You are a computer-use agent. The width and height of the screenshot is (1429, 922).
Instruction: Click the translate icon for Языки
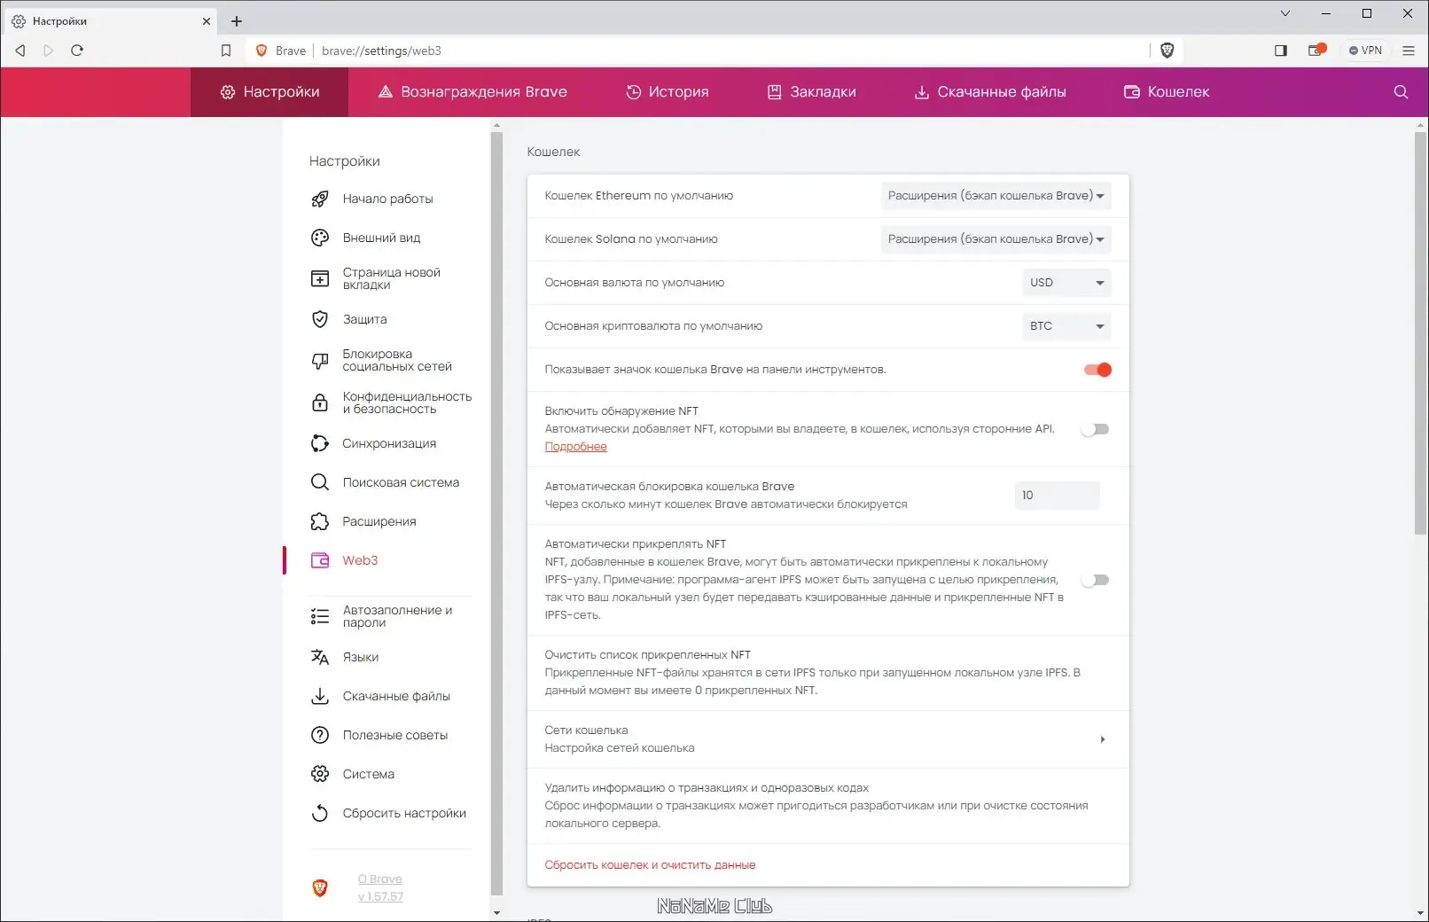(320, 657)
